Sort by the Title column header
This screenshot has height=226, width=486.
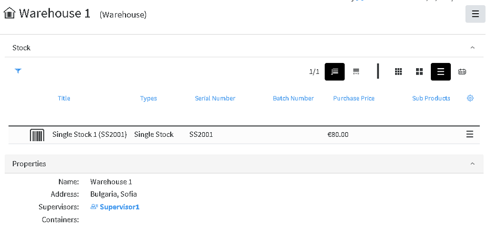64,98
